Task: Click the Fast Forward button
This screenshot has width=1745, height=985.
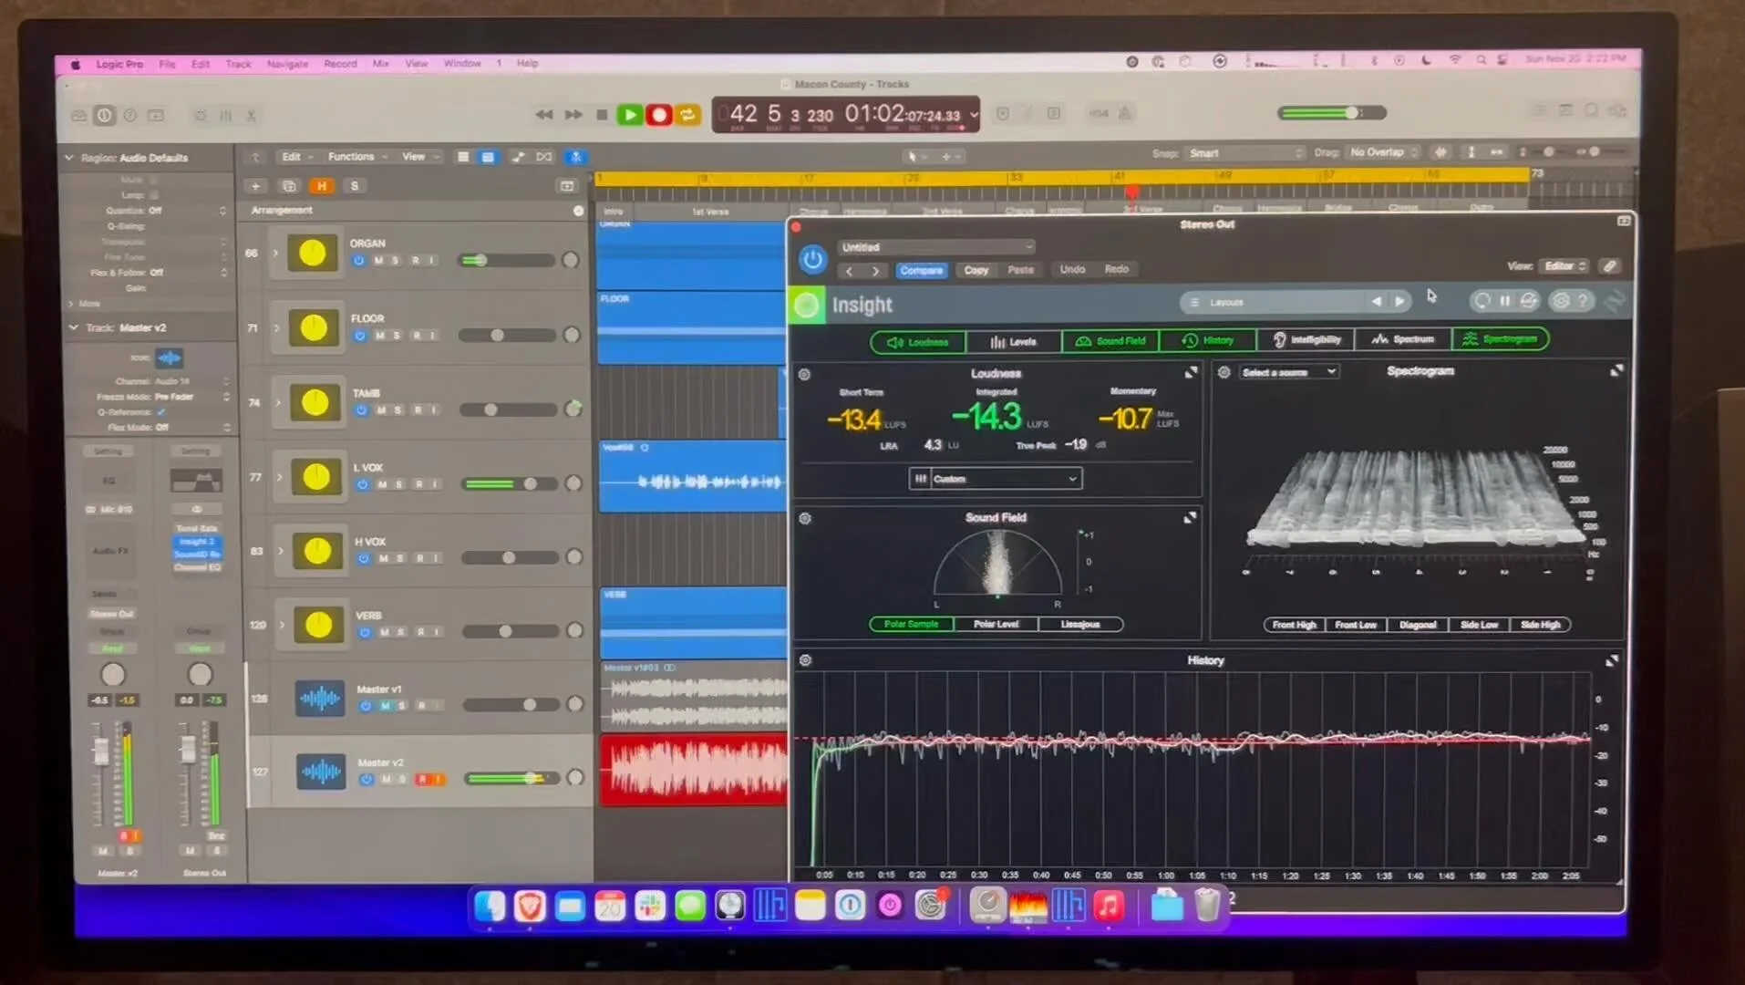Action: click(x=573, y=115)
